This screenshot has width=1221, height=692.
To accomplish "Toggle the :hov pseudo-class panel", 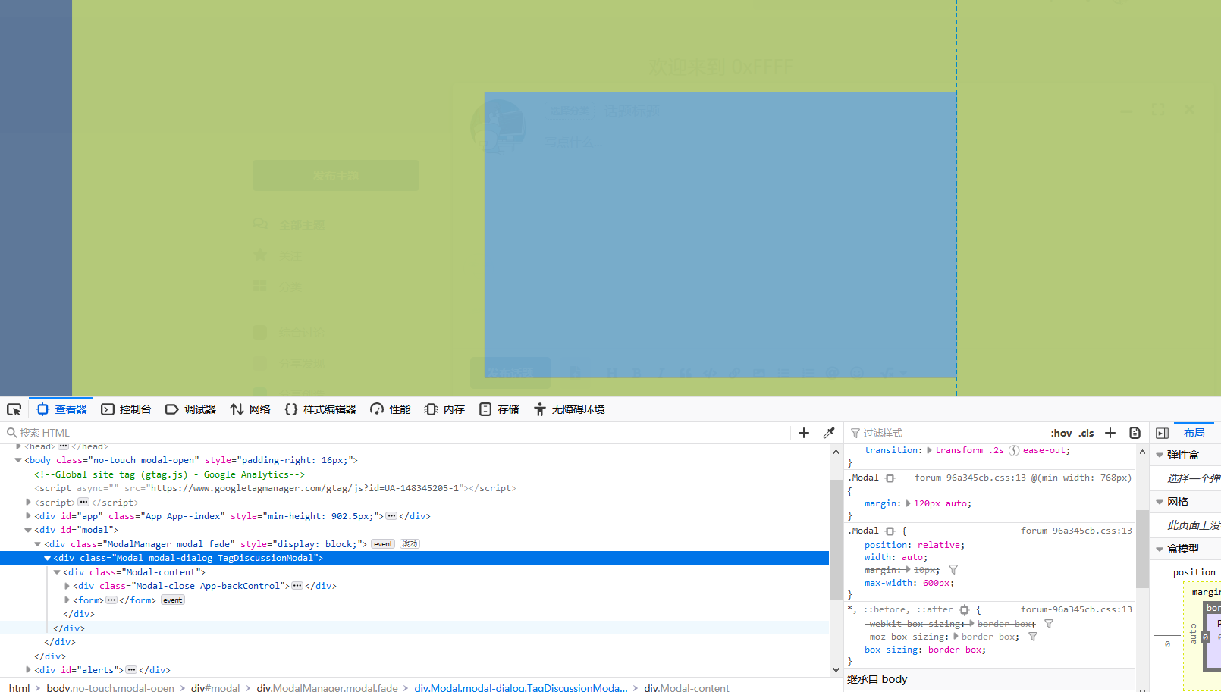I will click(1061, 433).
